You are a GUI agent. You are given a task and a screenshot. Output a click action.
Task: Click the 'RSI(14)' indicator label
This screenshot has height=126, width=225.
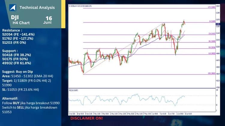coord(73,90)
